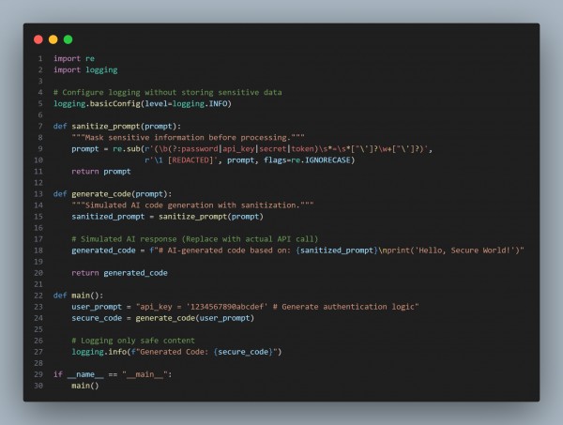Click line number 30 in gutter
The image size is (563, 425).
(38, 386)
